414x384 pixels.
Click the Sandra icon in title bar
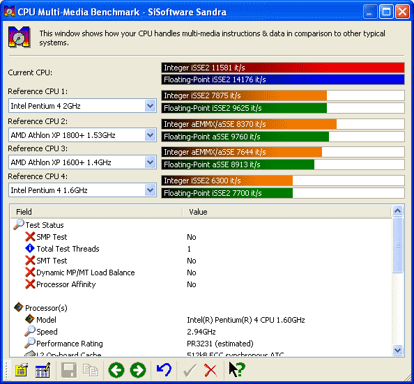tap(10, 12)
